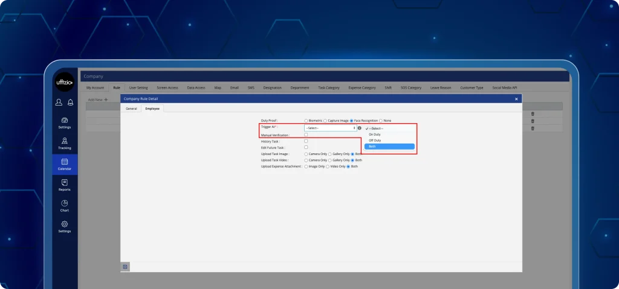
Task: Choose 'On Duty' from the dropdown list
Action: [375, 134]
